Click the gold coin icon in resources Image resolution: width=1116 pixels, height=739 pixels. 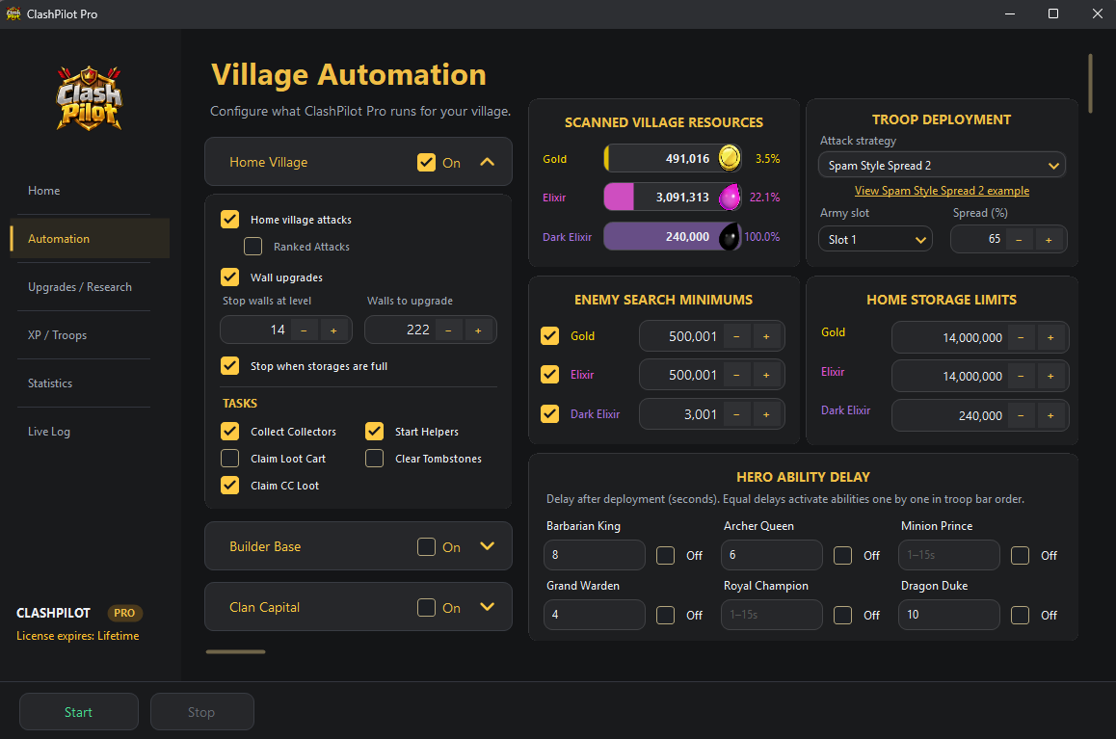730,158
